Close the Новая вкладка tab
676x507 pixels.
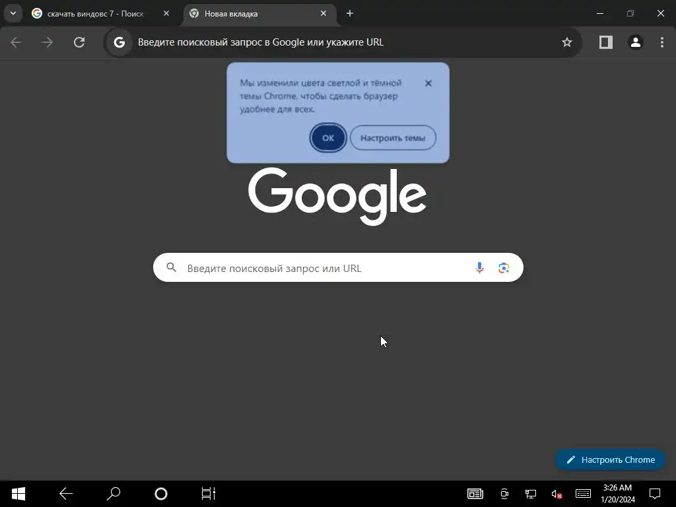pos(323,14)
